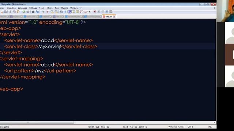Open the Document Map icon

click(x=78, y=12)
